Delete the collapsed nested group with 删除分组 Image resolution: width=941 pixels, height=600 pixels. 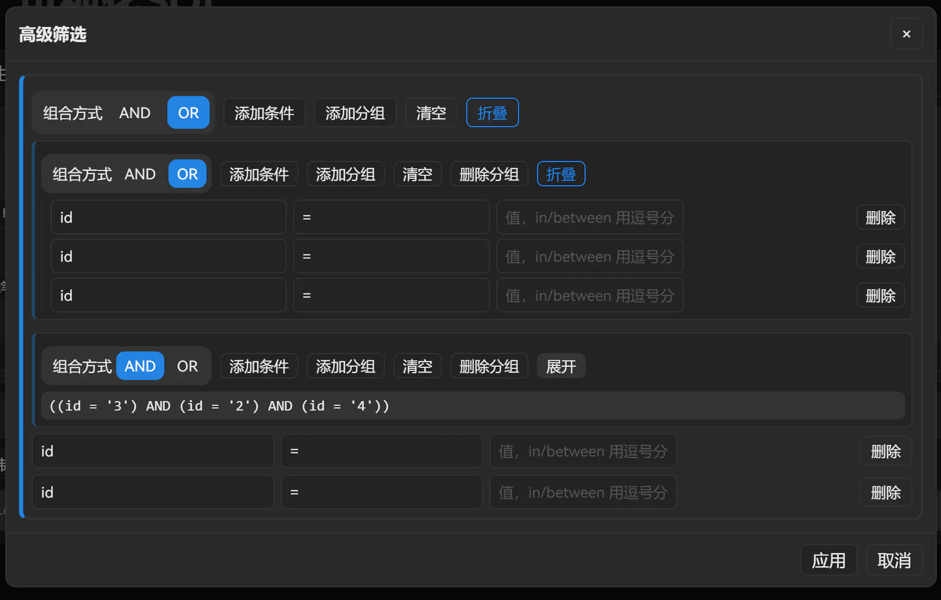click(x=489, y=366)
